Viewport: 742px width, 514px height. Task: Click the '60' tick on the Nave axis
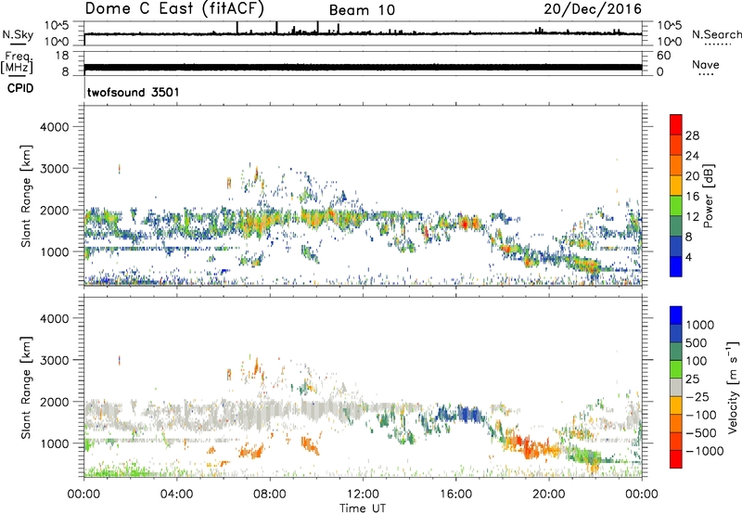point(663,56)
